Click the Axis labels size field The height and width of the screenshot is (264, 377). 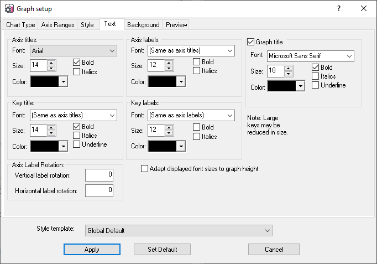(x=156, y=65)
